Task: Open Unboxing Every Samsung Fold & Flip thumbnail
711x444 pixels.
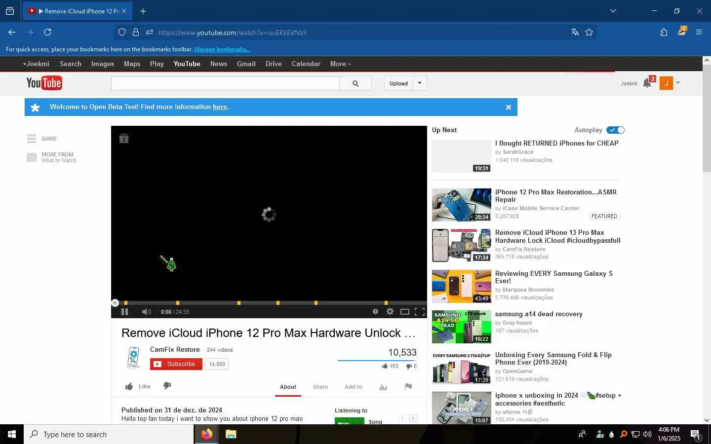Action: coord(462,368)
